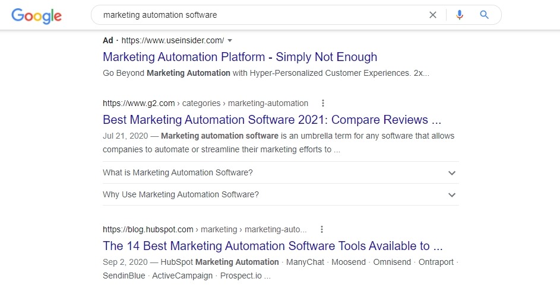
Task: Click the "Why Use Marketing Automation Software?" question text
Action: click(x=181, y=194)
